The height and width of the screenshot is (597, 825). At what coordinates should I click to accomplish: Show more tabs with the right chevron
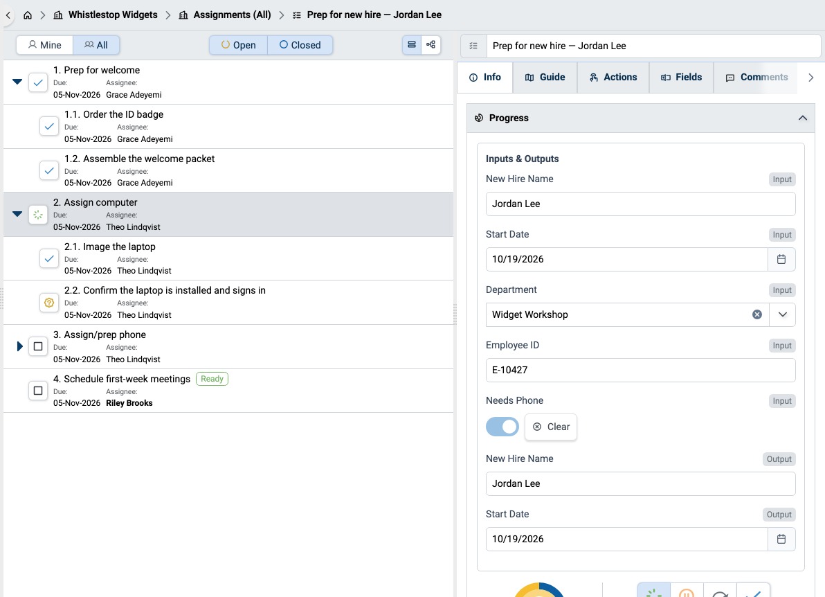pyautogui.click(x=810, y=78)
